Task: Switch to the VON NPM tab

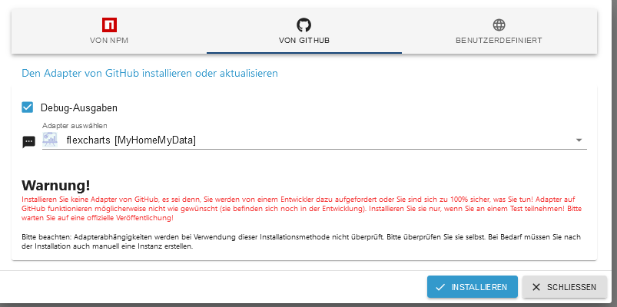Action: click(x=109, y=31)
